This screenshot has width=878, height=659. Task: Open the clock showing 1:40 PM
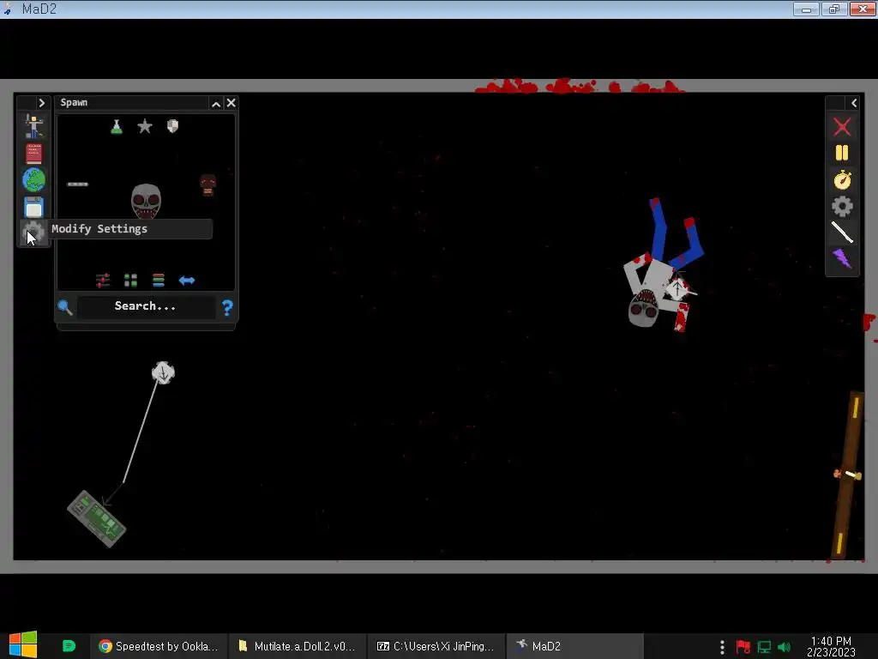(831, 647)
